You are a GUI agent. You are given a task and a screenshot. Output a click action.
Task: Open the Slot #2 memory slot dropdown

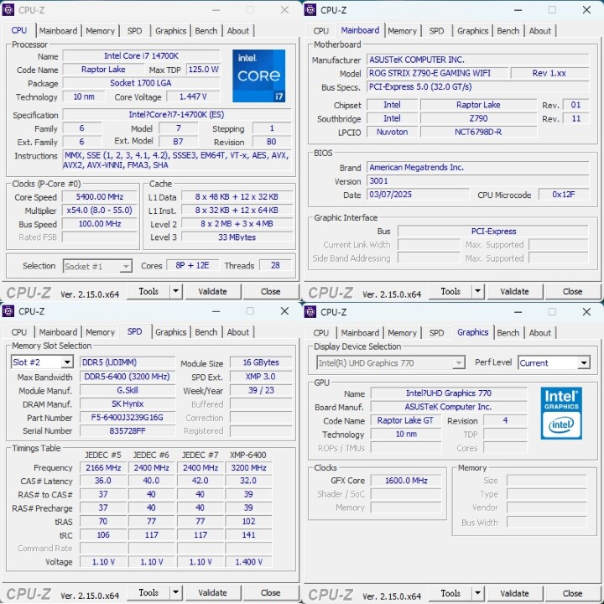pos(67,362)
